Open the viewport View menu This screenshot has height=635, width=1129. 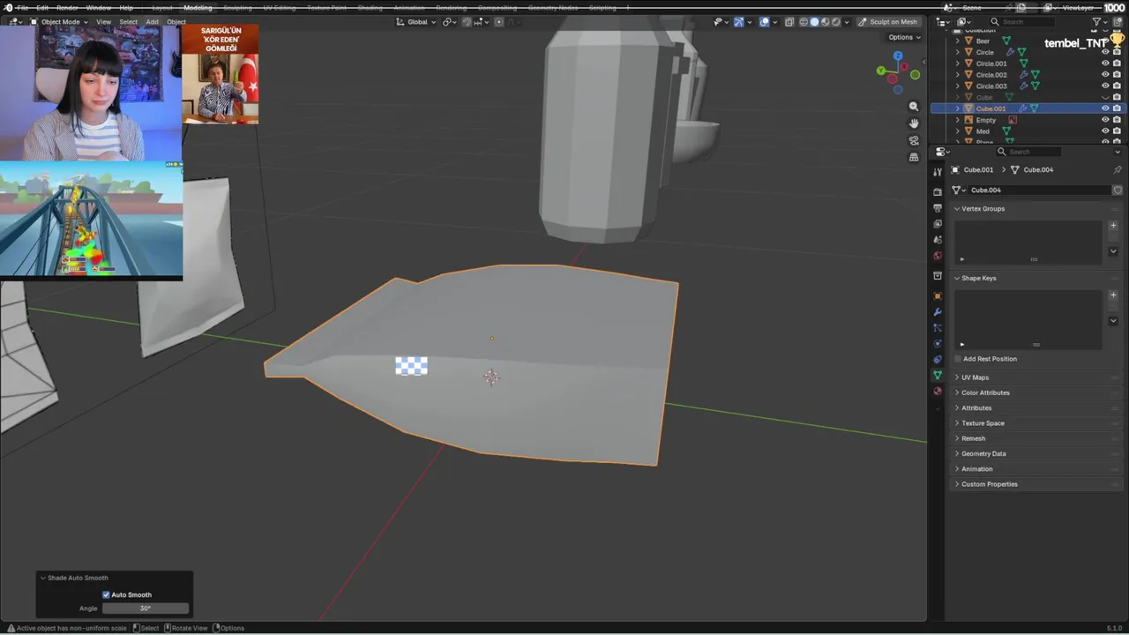[103, 21]
